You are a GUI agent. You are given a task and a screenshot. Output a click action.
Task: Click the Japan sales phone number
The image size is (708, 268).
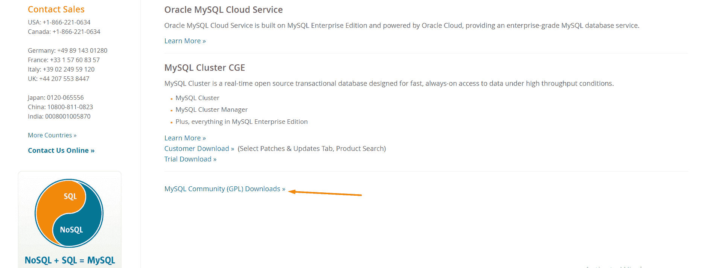pyautogui.click(x=65, y=98)
